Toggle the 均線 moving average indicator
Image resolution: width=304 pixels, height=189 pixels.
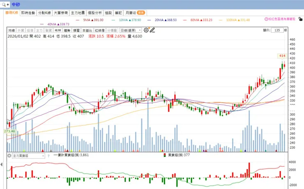[x=12, y=30]
